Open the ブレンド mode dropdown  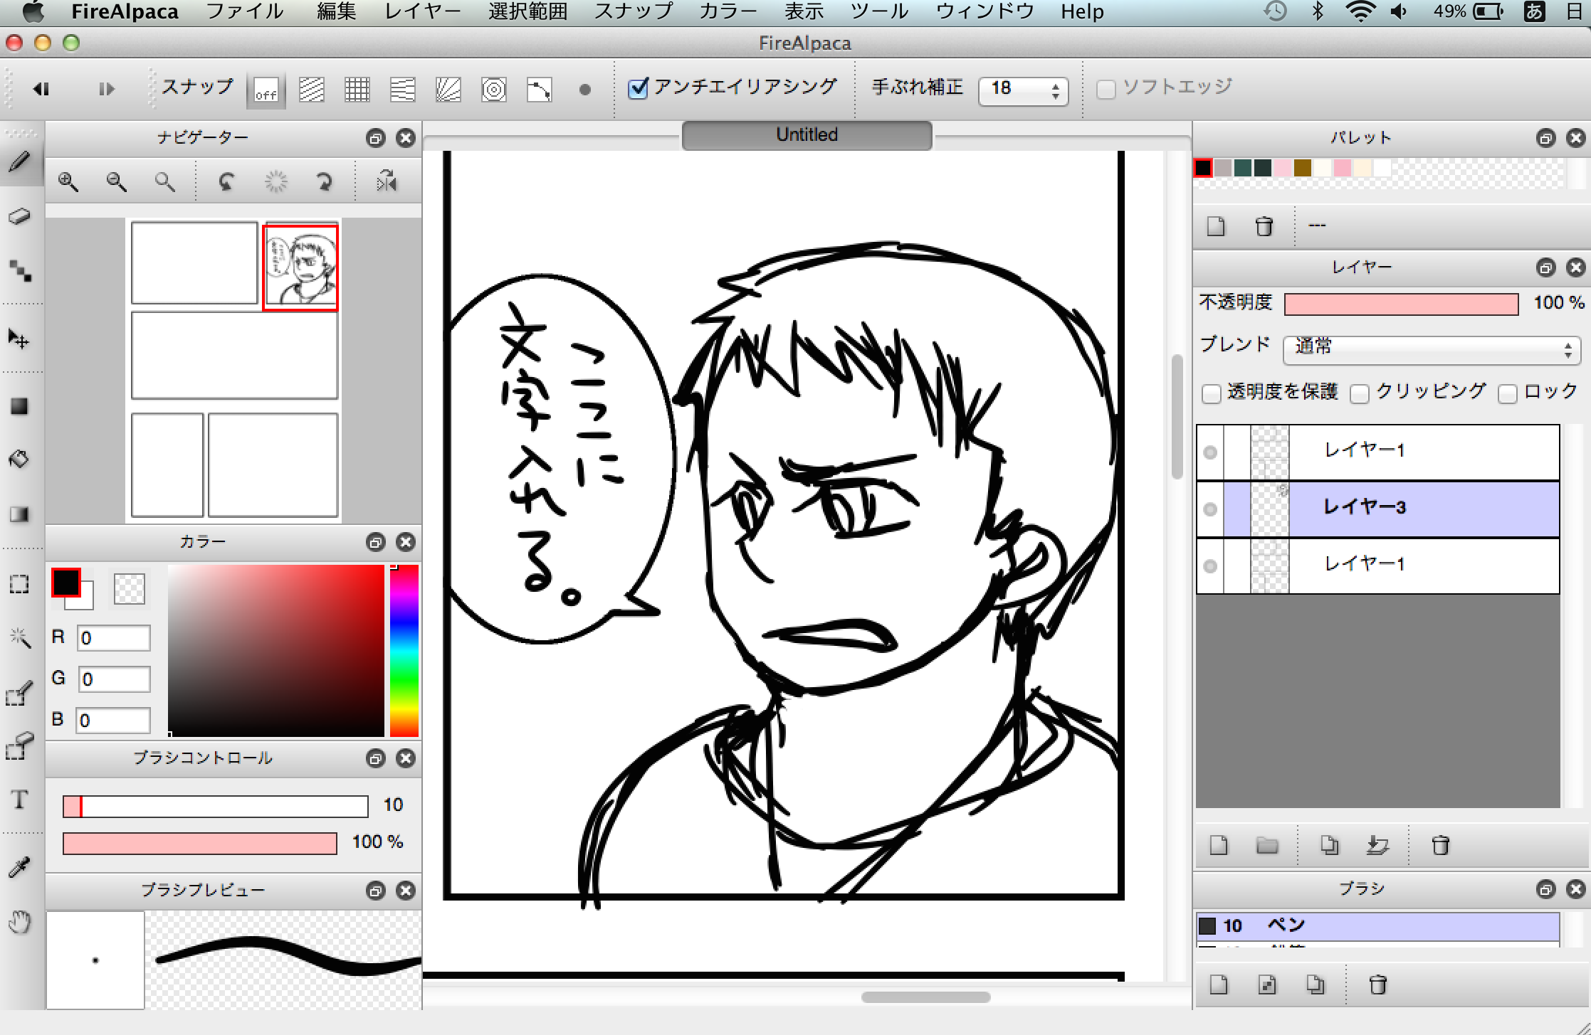coord(1432,349)
